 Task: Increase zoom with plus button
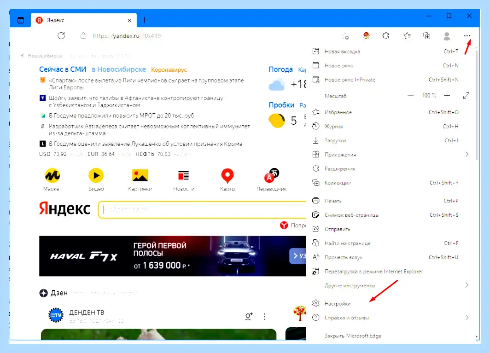point(447,96)
